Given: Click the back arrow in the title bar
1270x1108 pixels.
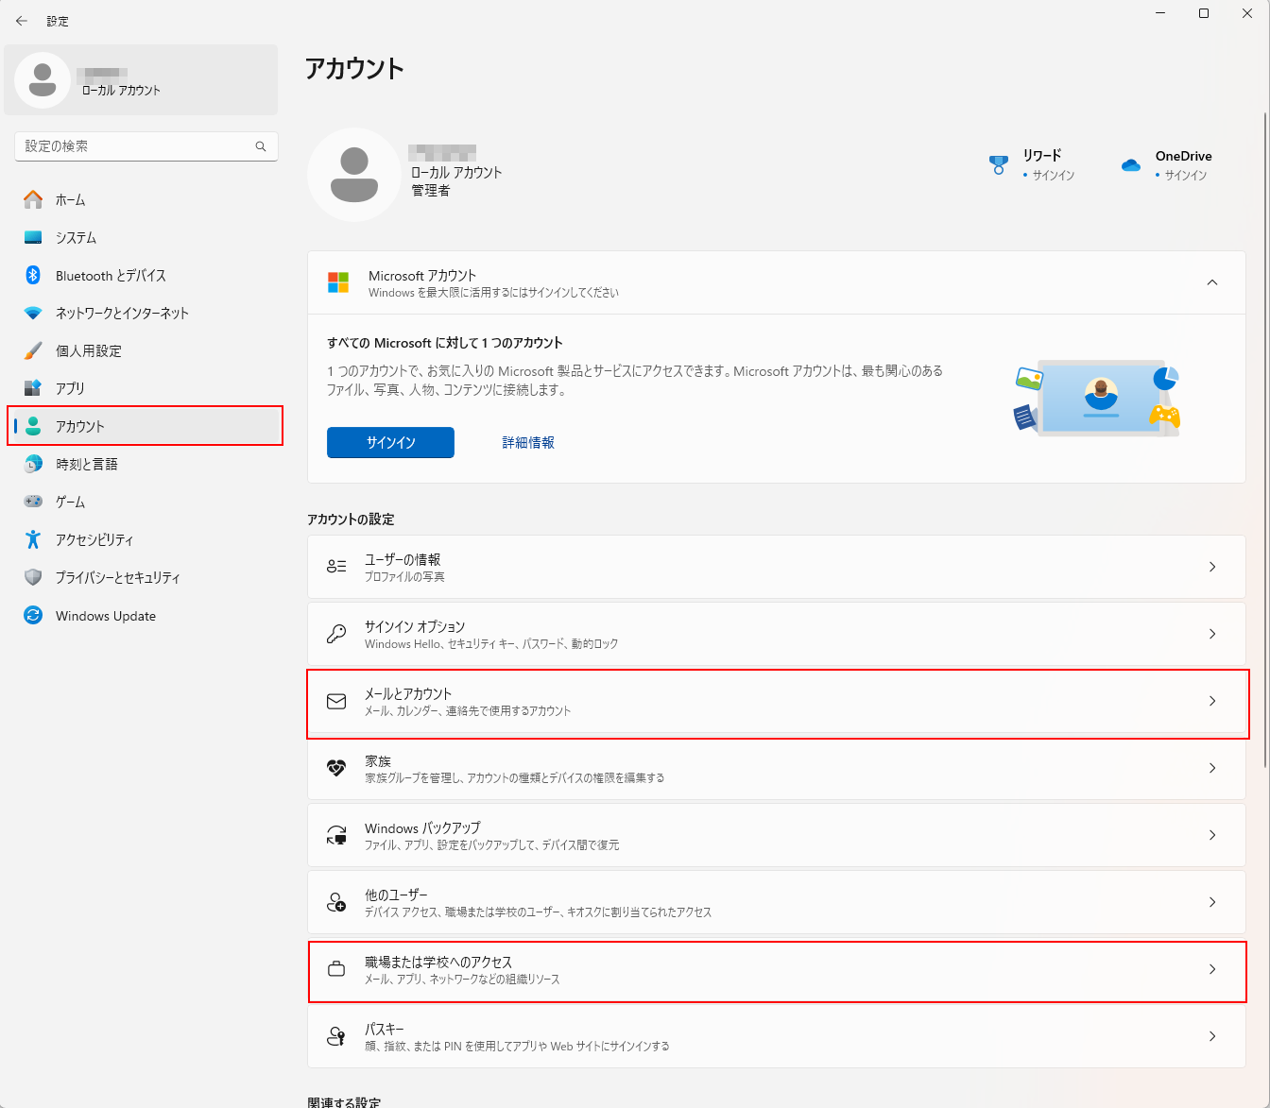Looking at the screenshot, I should pyautogui.click(x=22, y=21).
